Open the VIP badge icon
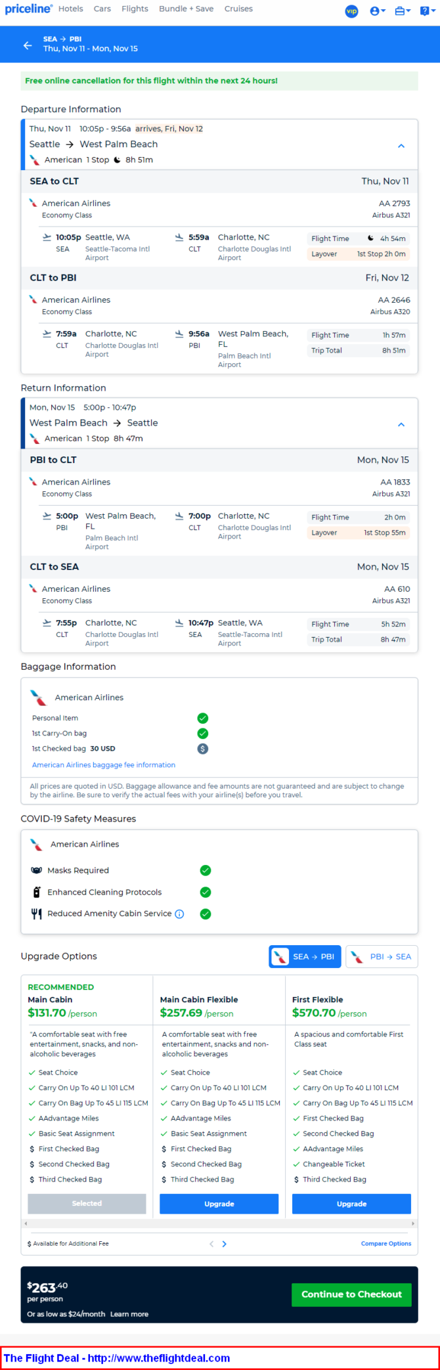This screenshot has width=440, height=1370. pyautogui.click(x=352, y=11)
